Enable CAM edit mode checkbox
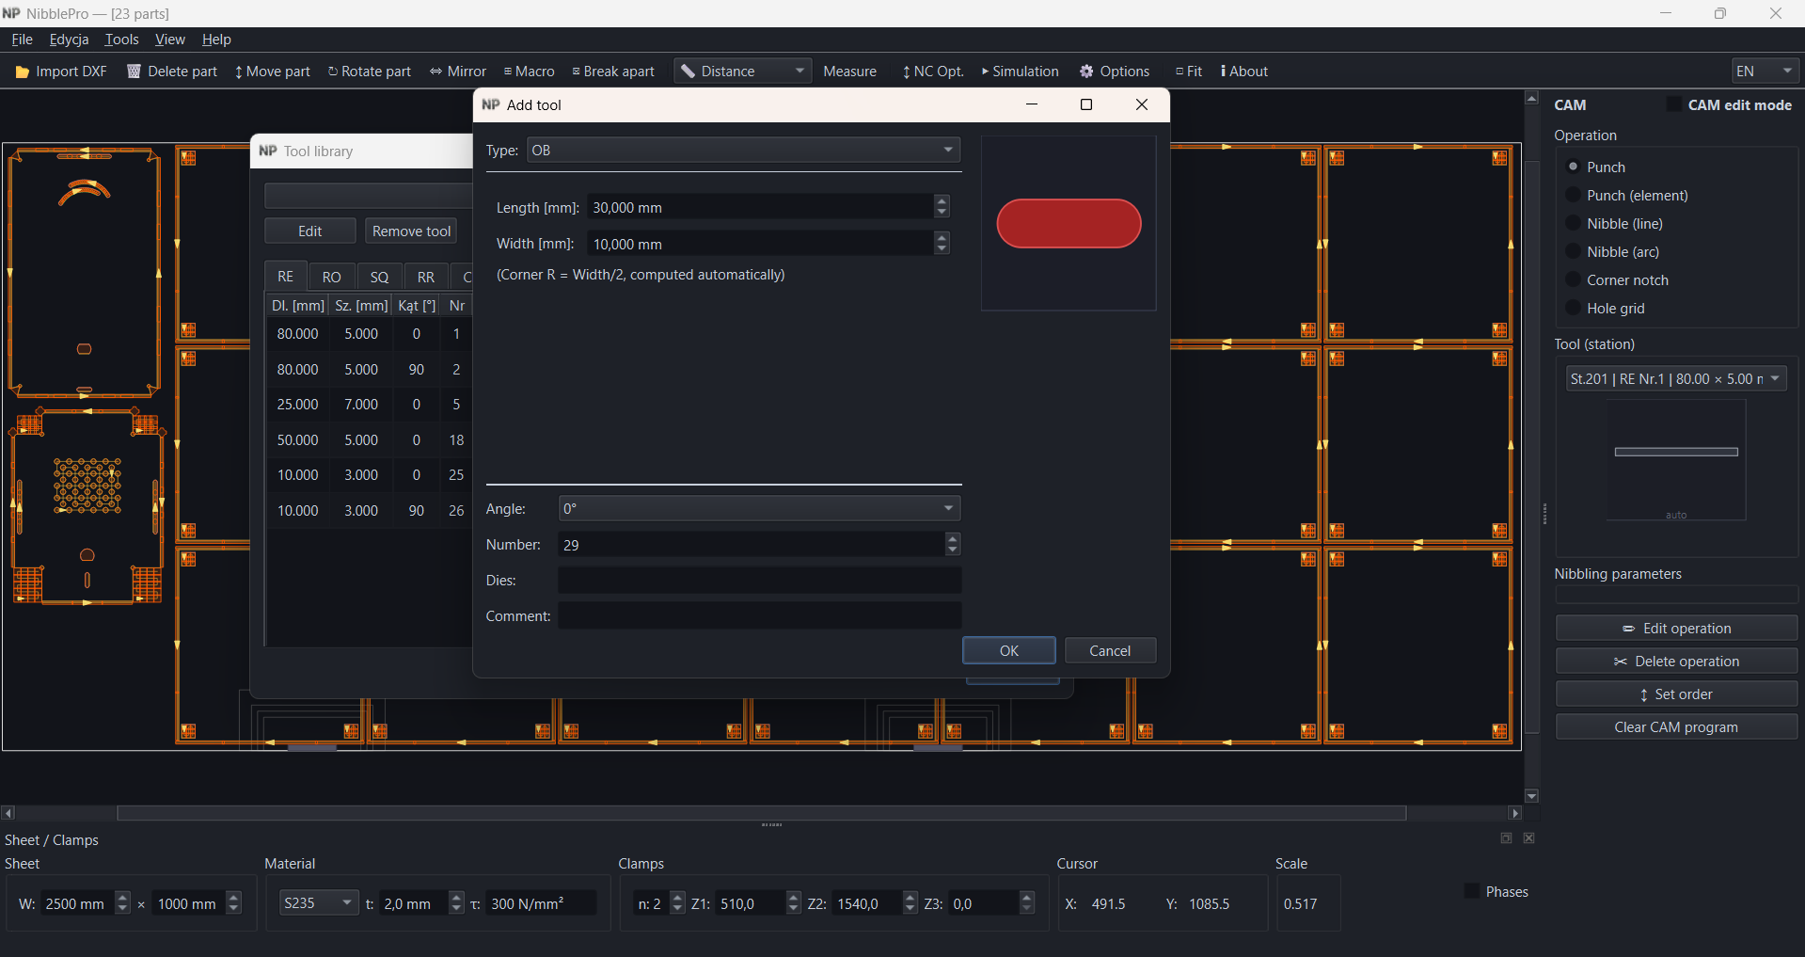This screenshot has width=1805, height=957. [x=1674, y=104]
